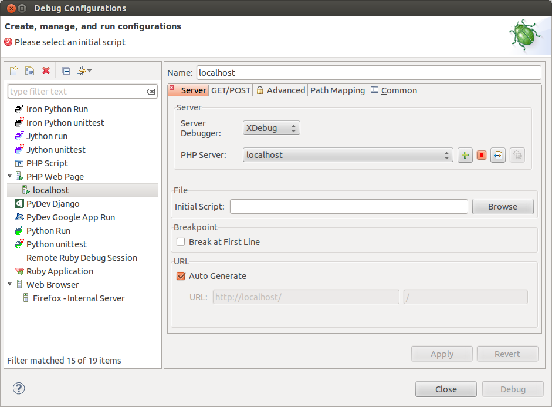Click the red square icon next to PHP Server
The height and width of the screenshot is (407, 552).
point(481,154)
